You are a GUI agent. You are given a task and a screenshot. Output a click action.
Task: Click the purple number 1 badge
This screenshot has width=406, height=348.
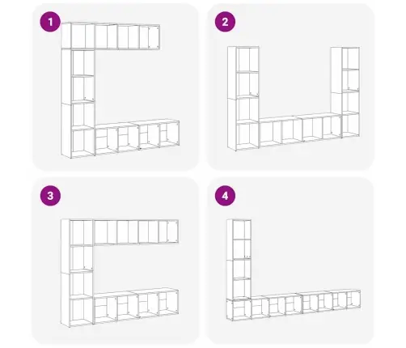[50, 22]
